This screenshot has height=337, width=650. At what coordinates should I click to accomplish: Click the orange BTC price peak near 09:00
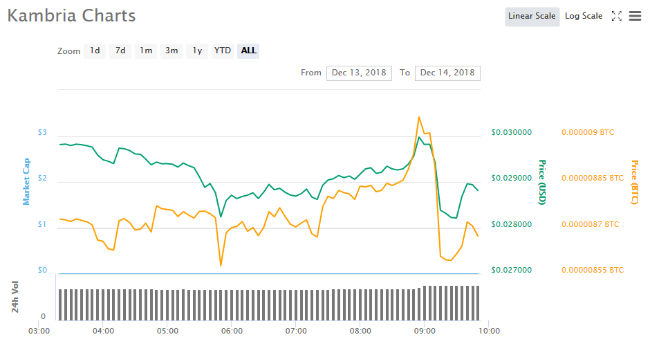(418, 117)
